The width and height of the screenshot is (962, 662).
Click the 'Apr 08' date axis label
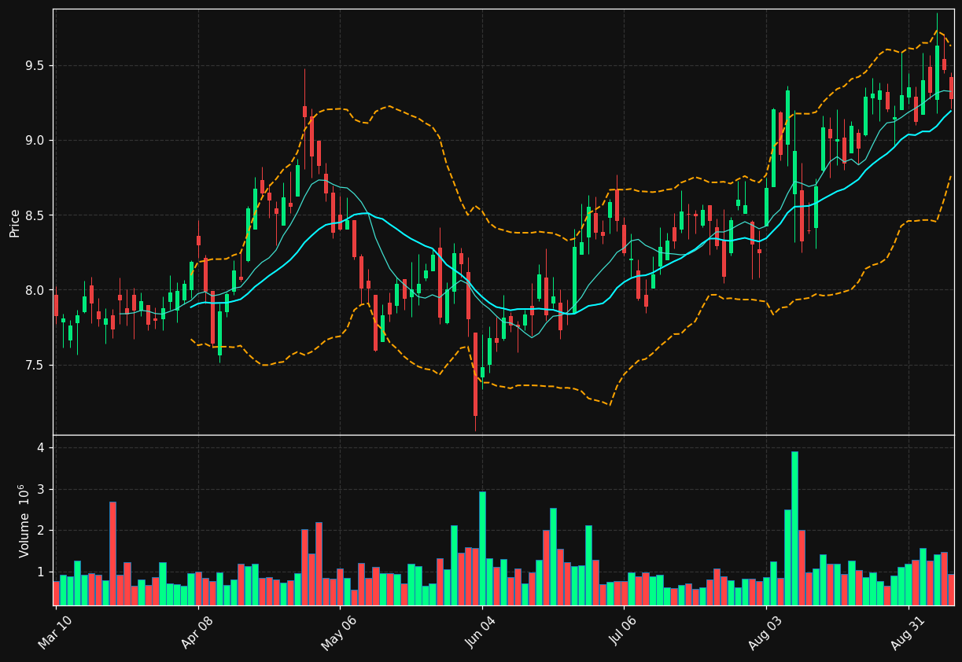(197, 631)
